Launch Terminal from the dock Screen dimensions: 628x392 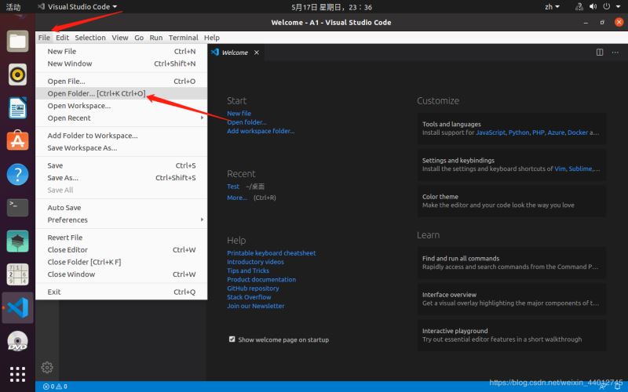tap(17, 208)
